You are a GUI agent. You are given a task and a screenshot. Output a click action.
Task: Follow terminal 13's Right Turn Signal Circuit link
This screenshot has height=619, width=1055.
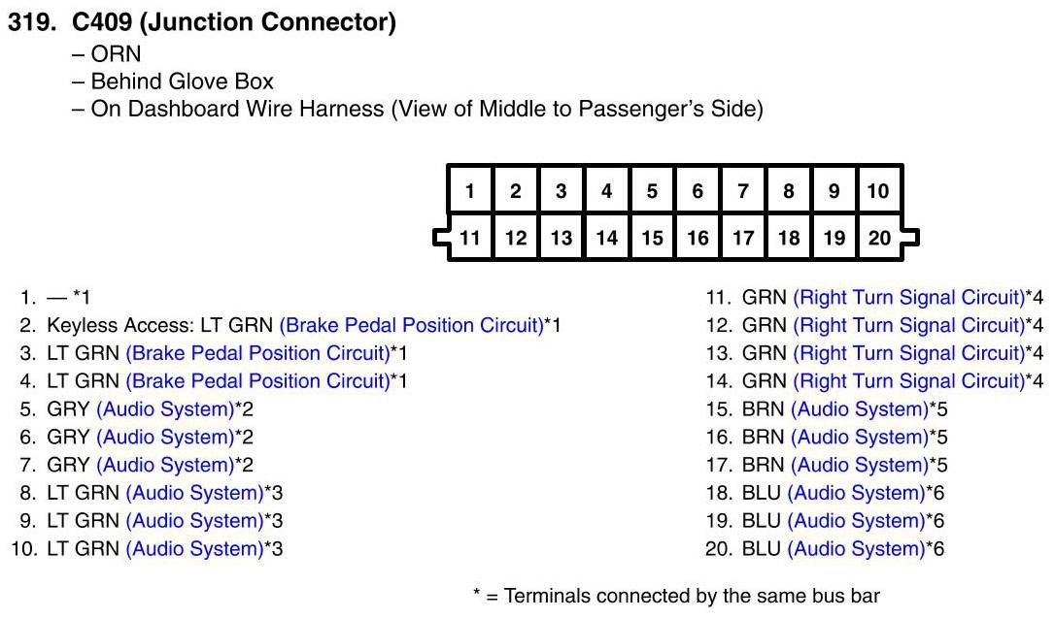(908, 353)
